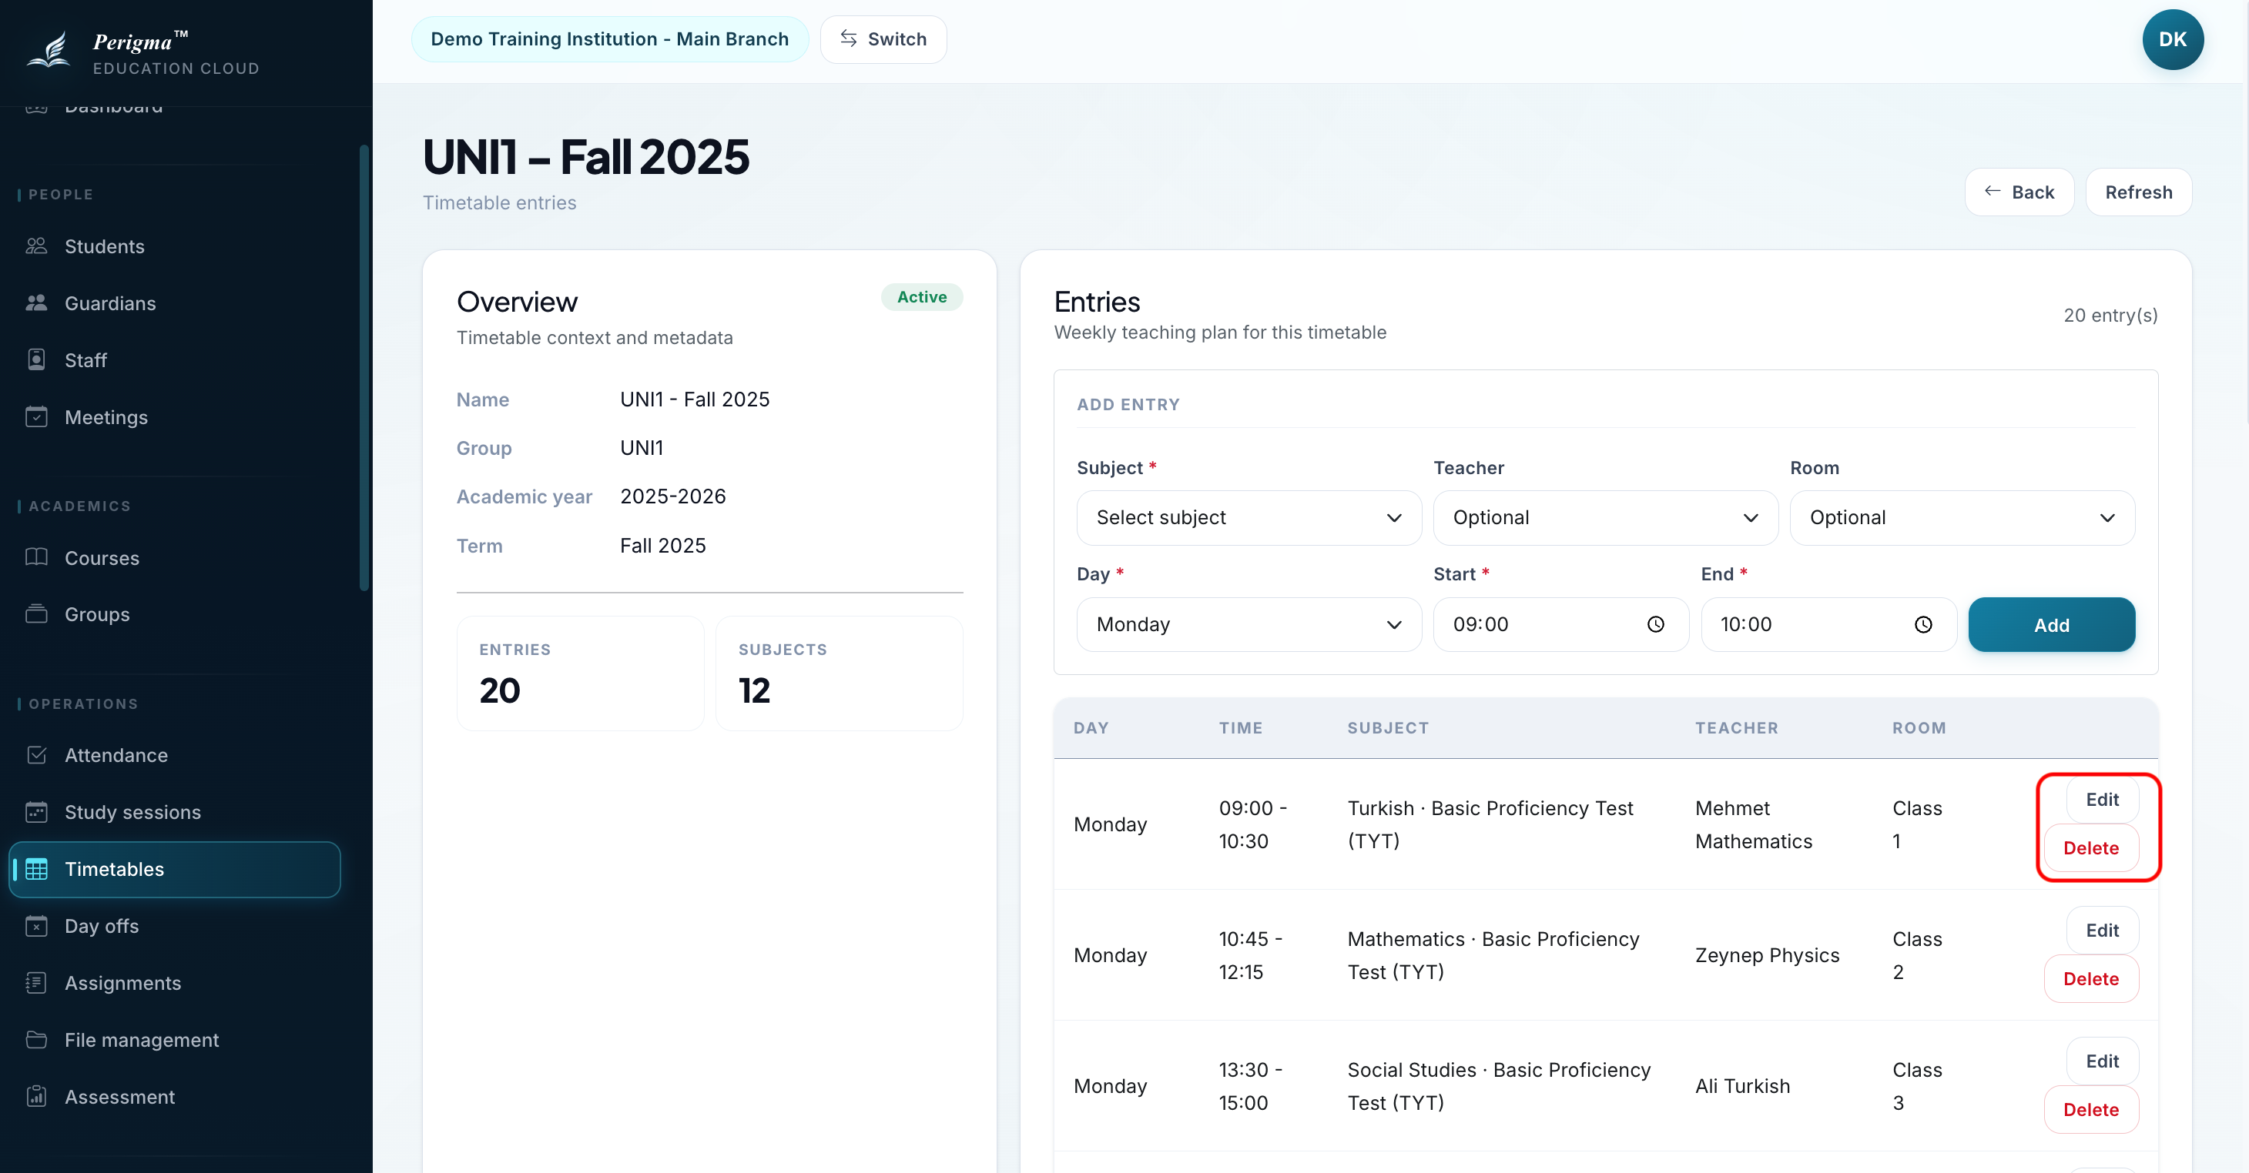Click the End time clock icon

coord(1923,624)
